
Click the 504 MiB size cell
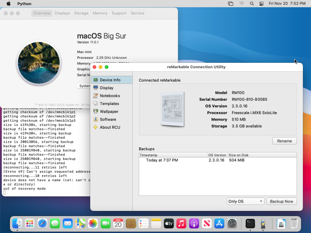tap(237, 160)
